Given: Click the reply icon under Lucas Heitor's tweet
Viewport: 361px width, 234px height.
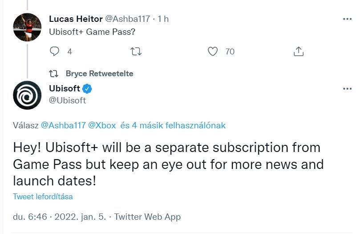Looking at the screenshot, I should pyautogui.click(x=54, y=52).
